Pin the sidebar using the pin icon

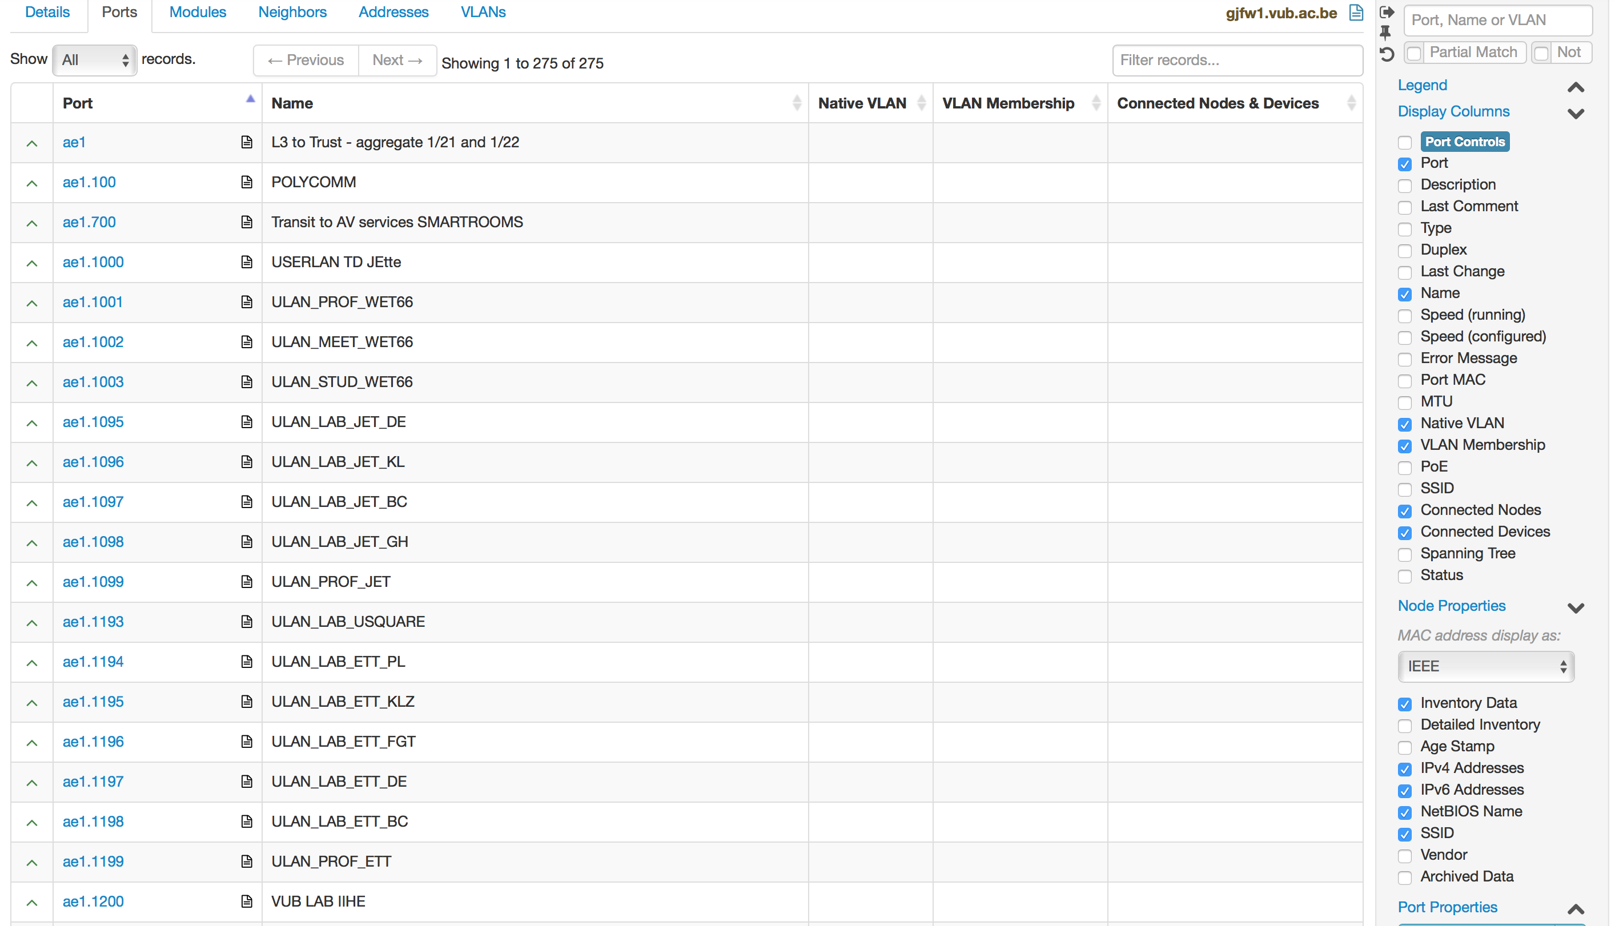(x=1386, y=33)
